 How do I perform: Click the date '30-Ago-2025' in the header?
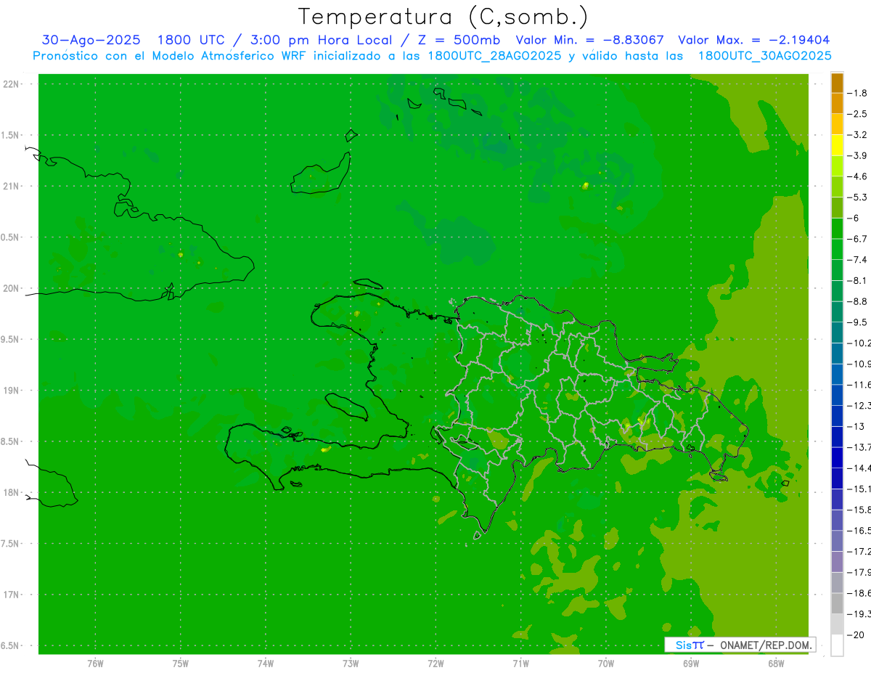coord(91,40)
